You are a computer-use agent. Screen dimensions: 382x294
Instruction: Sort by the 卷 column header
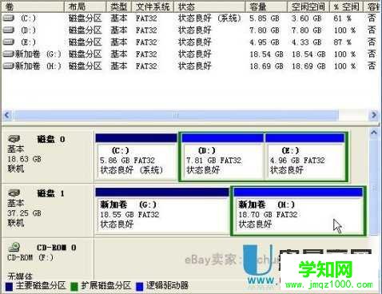tap(33, 6)
